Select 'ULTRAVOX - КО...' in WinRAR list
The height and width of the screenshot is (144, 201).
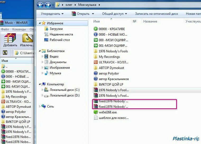16,102
